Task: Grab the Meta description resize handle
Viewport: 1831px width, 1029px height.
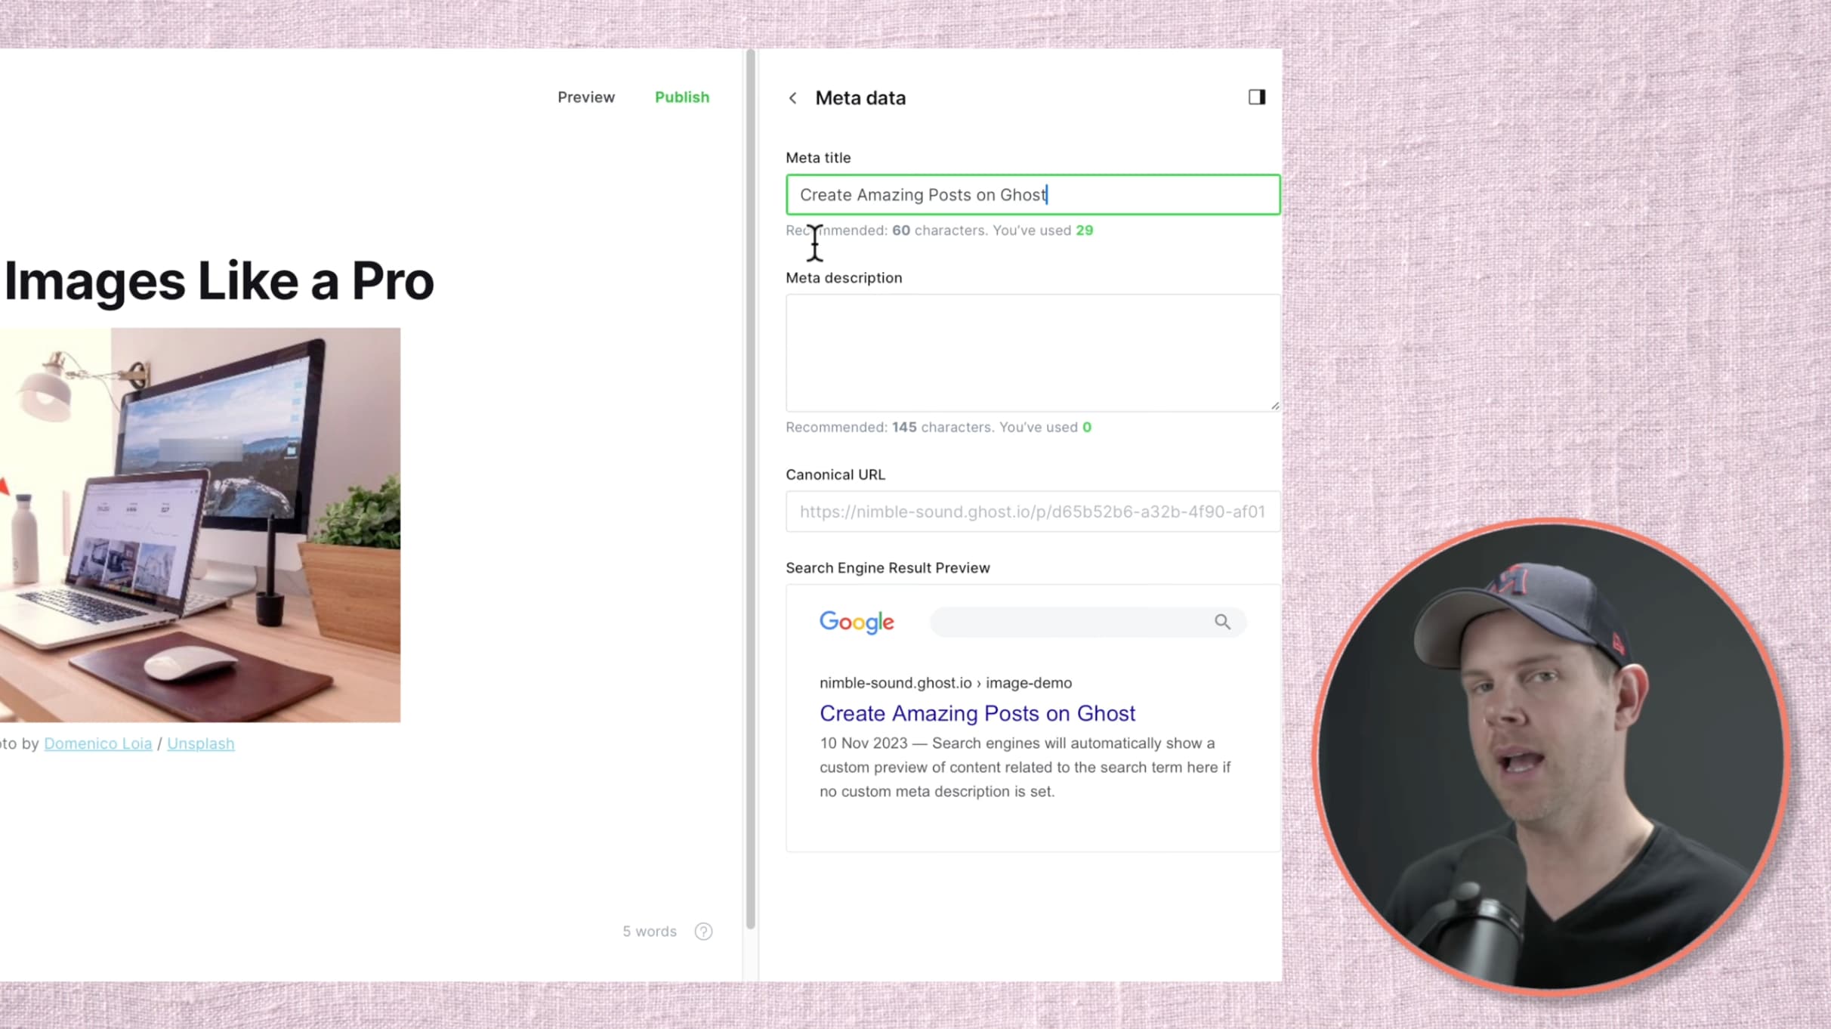Action: [x=1275, y=406]
